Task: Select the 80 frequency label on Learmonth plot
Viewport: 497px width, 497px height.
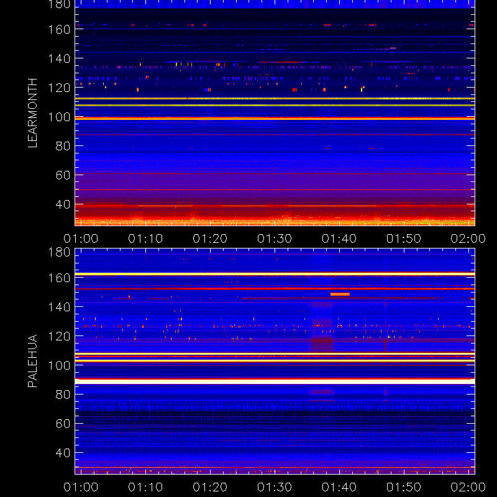Action: tap(63, 146)
